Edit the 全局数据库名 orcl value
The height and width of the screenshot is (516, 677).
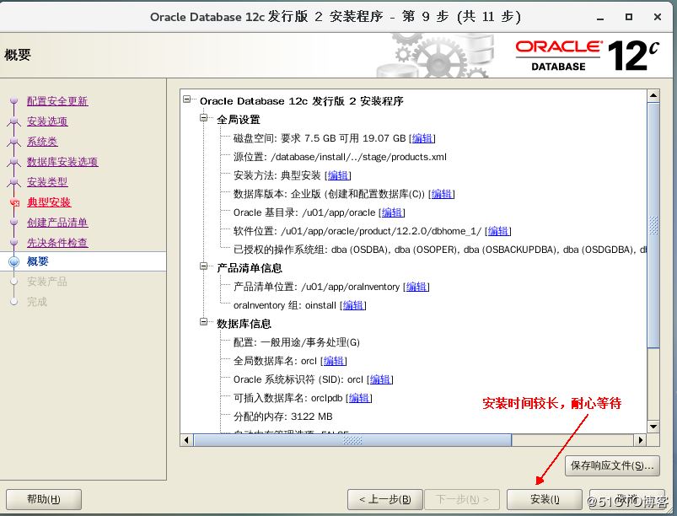(x=334, y=361)
